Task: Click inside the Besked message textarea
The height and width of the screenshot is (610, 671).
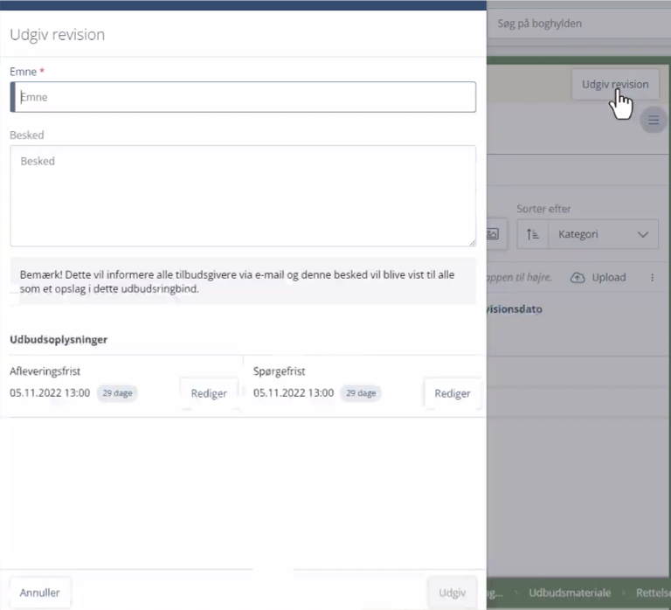Action: pos(243,195)
